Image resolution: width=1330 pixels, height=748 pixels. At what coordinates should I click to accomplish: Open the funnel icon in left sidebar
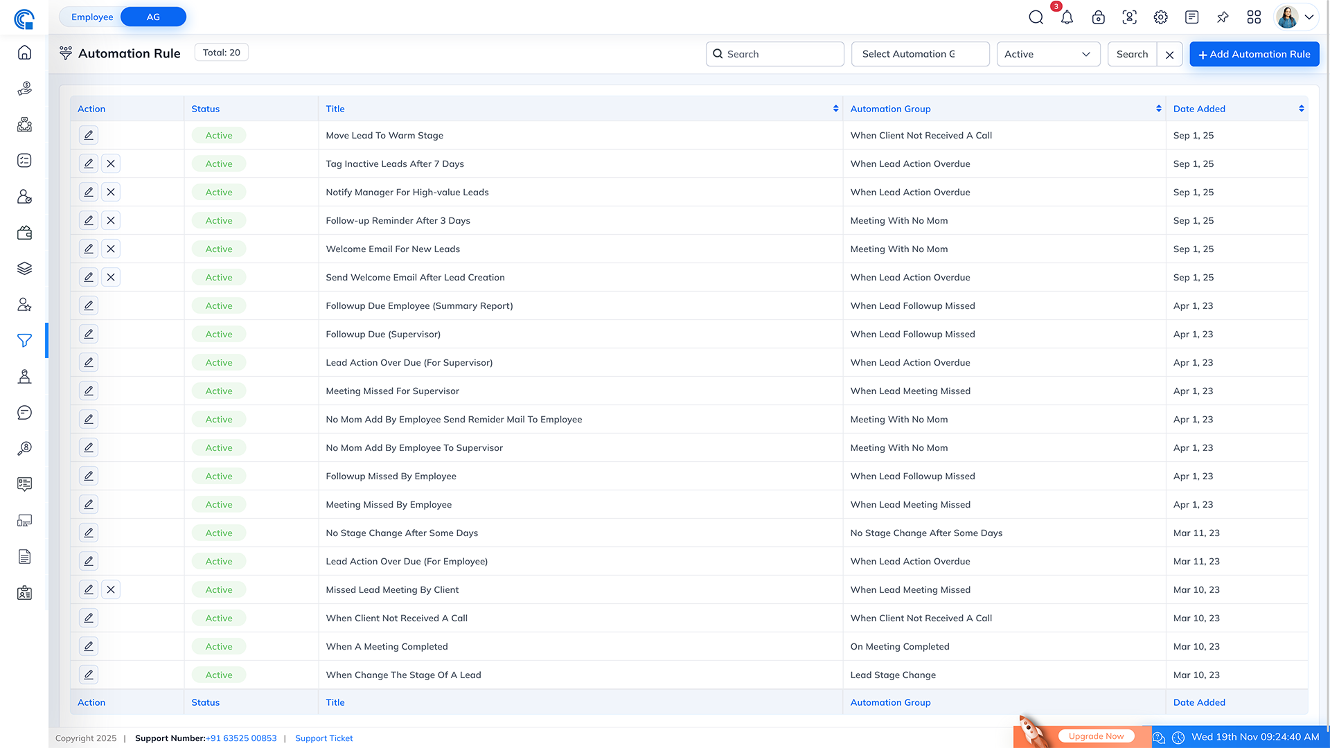click(24, 341)
